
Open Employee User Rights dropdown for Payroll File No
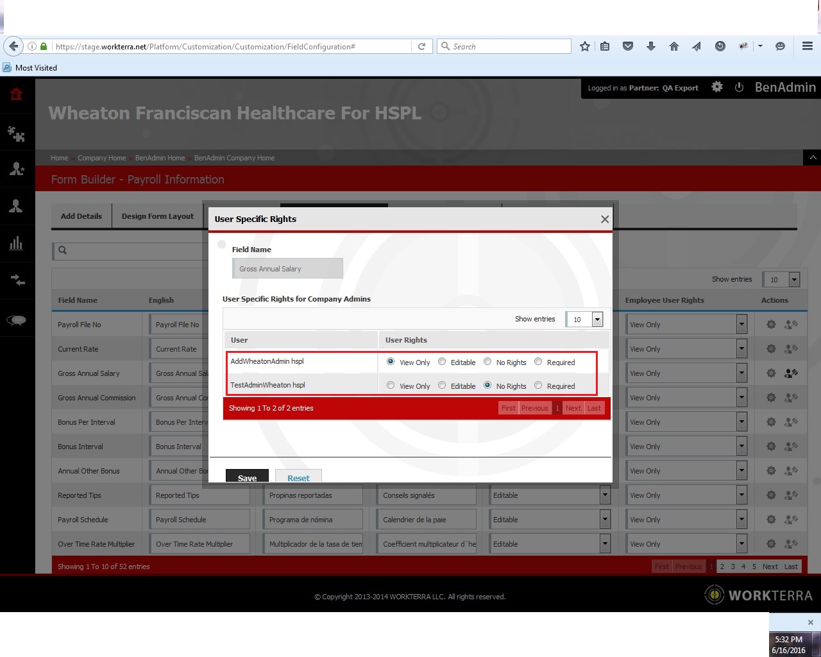click(x=686, y=325)
